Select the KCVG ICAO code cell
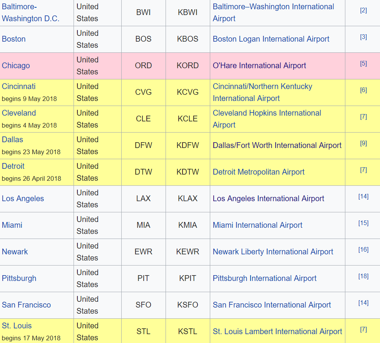The height and width of the screenshot is (343, 380). tap(188, 92)
